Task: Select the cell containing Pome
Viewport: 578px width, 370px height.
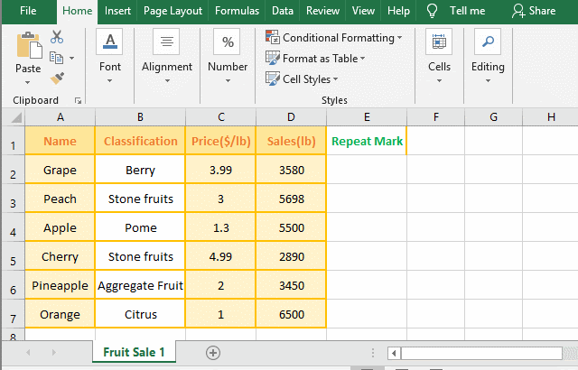Action: coord(141,227)
